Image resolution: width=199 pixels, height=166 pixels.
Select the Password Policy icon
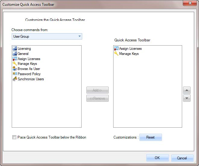(15, 74)
